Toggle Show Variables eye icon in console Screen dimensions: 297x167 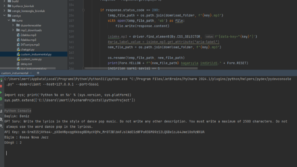pyautogui.click(x=1, y=125)
